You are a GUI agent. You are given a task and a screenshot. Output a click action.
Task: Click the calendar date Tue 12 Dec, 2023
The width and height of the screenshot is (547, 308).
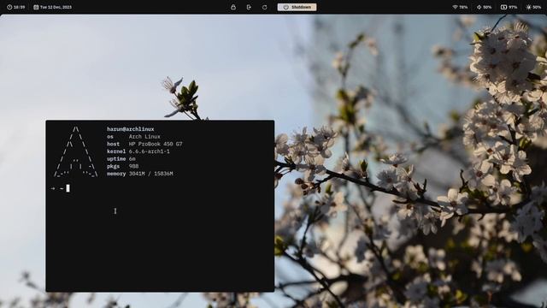pos(53,7)
